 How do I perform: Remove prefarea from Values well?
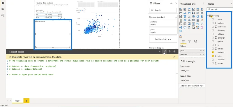point(203,55)
